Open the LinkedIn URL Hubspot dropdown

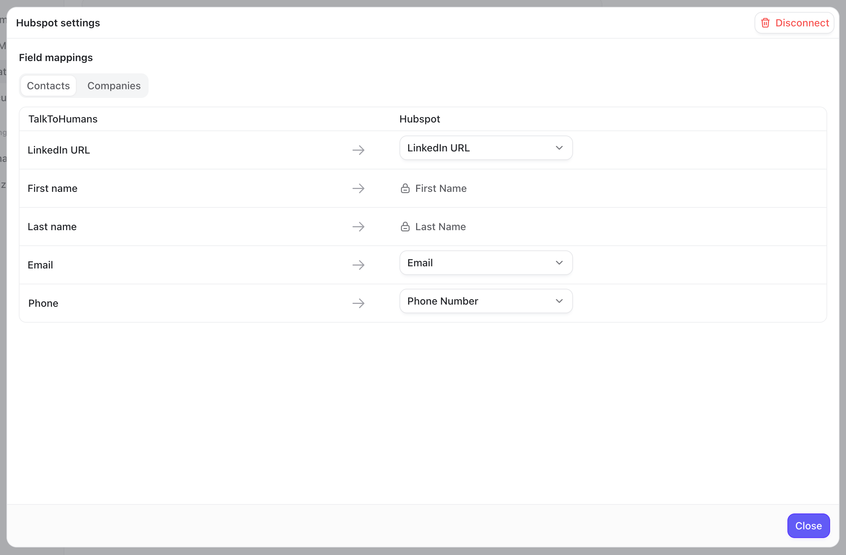pos(486,148)
